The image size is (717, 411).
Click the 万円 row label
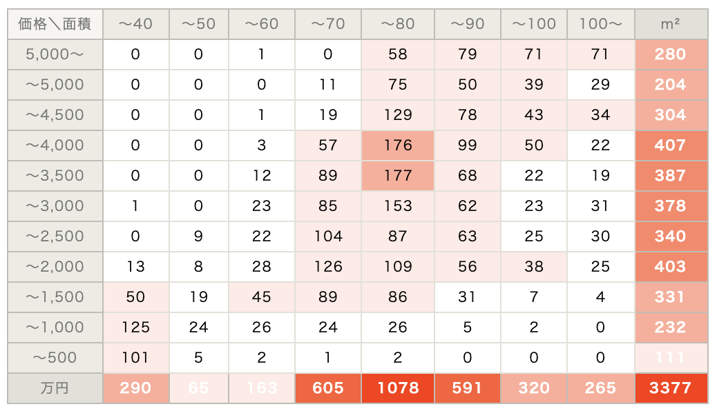pyautogui.click(x=55, y=388)
